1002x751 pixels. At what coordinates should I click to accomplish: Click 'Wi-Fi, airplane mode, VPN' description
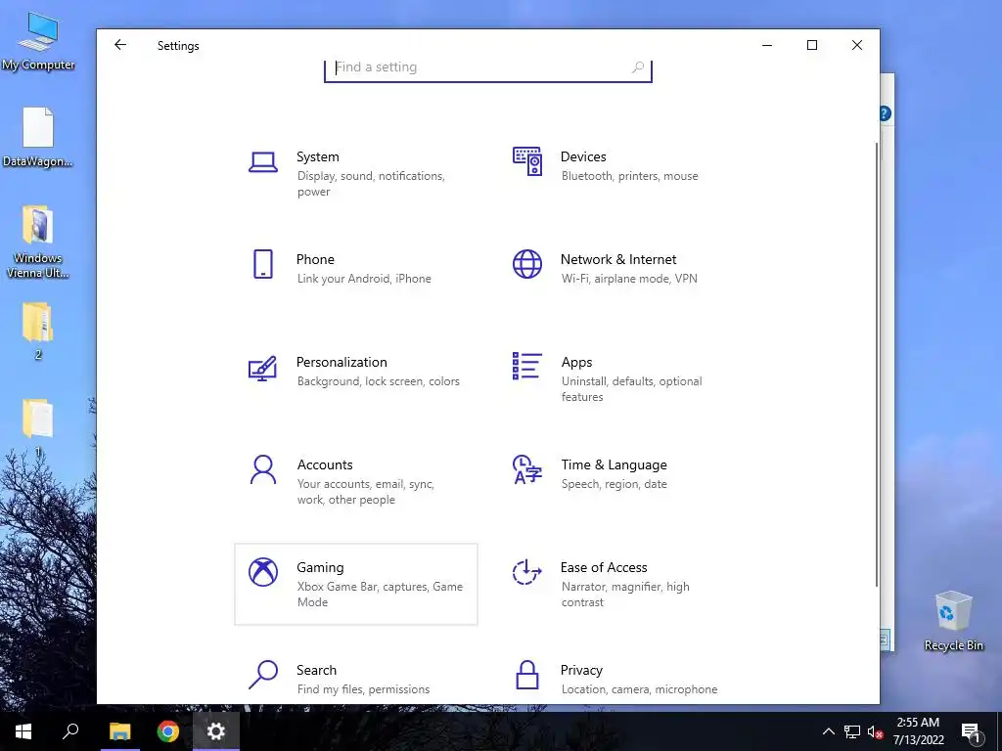(629, 279)
